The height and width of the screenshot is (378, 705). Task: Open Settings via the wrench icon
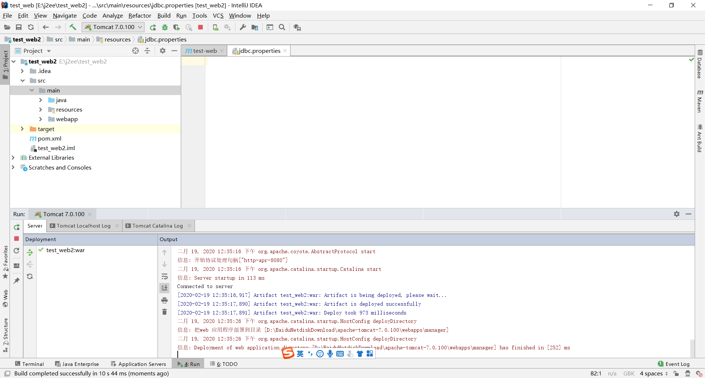pos(243,27)
